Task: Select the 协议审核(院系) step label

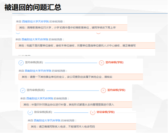Action: tap(43, 112)
